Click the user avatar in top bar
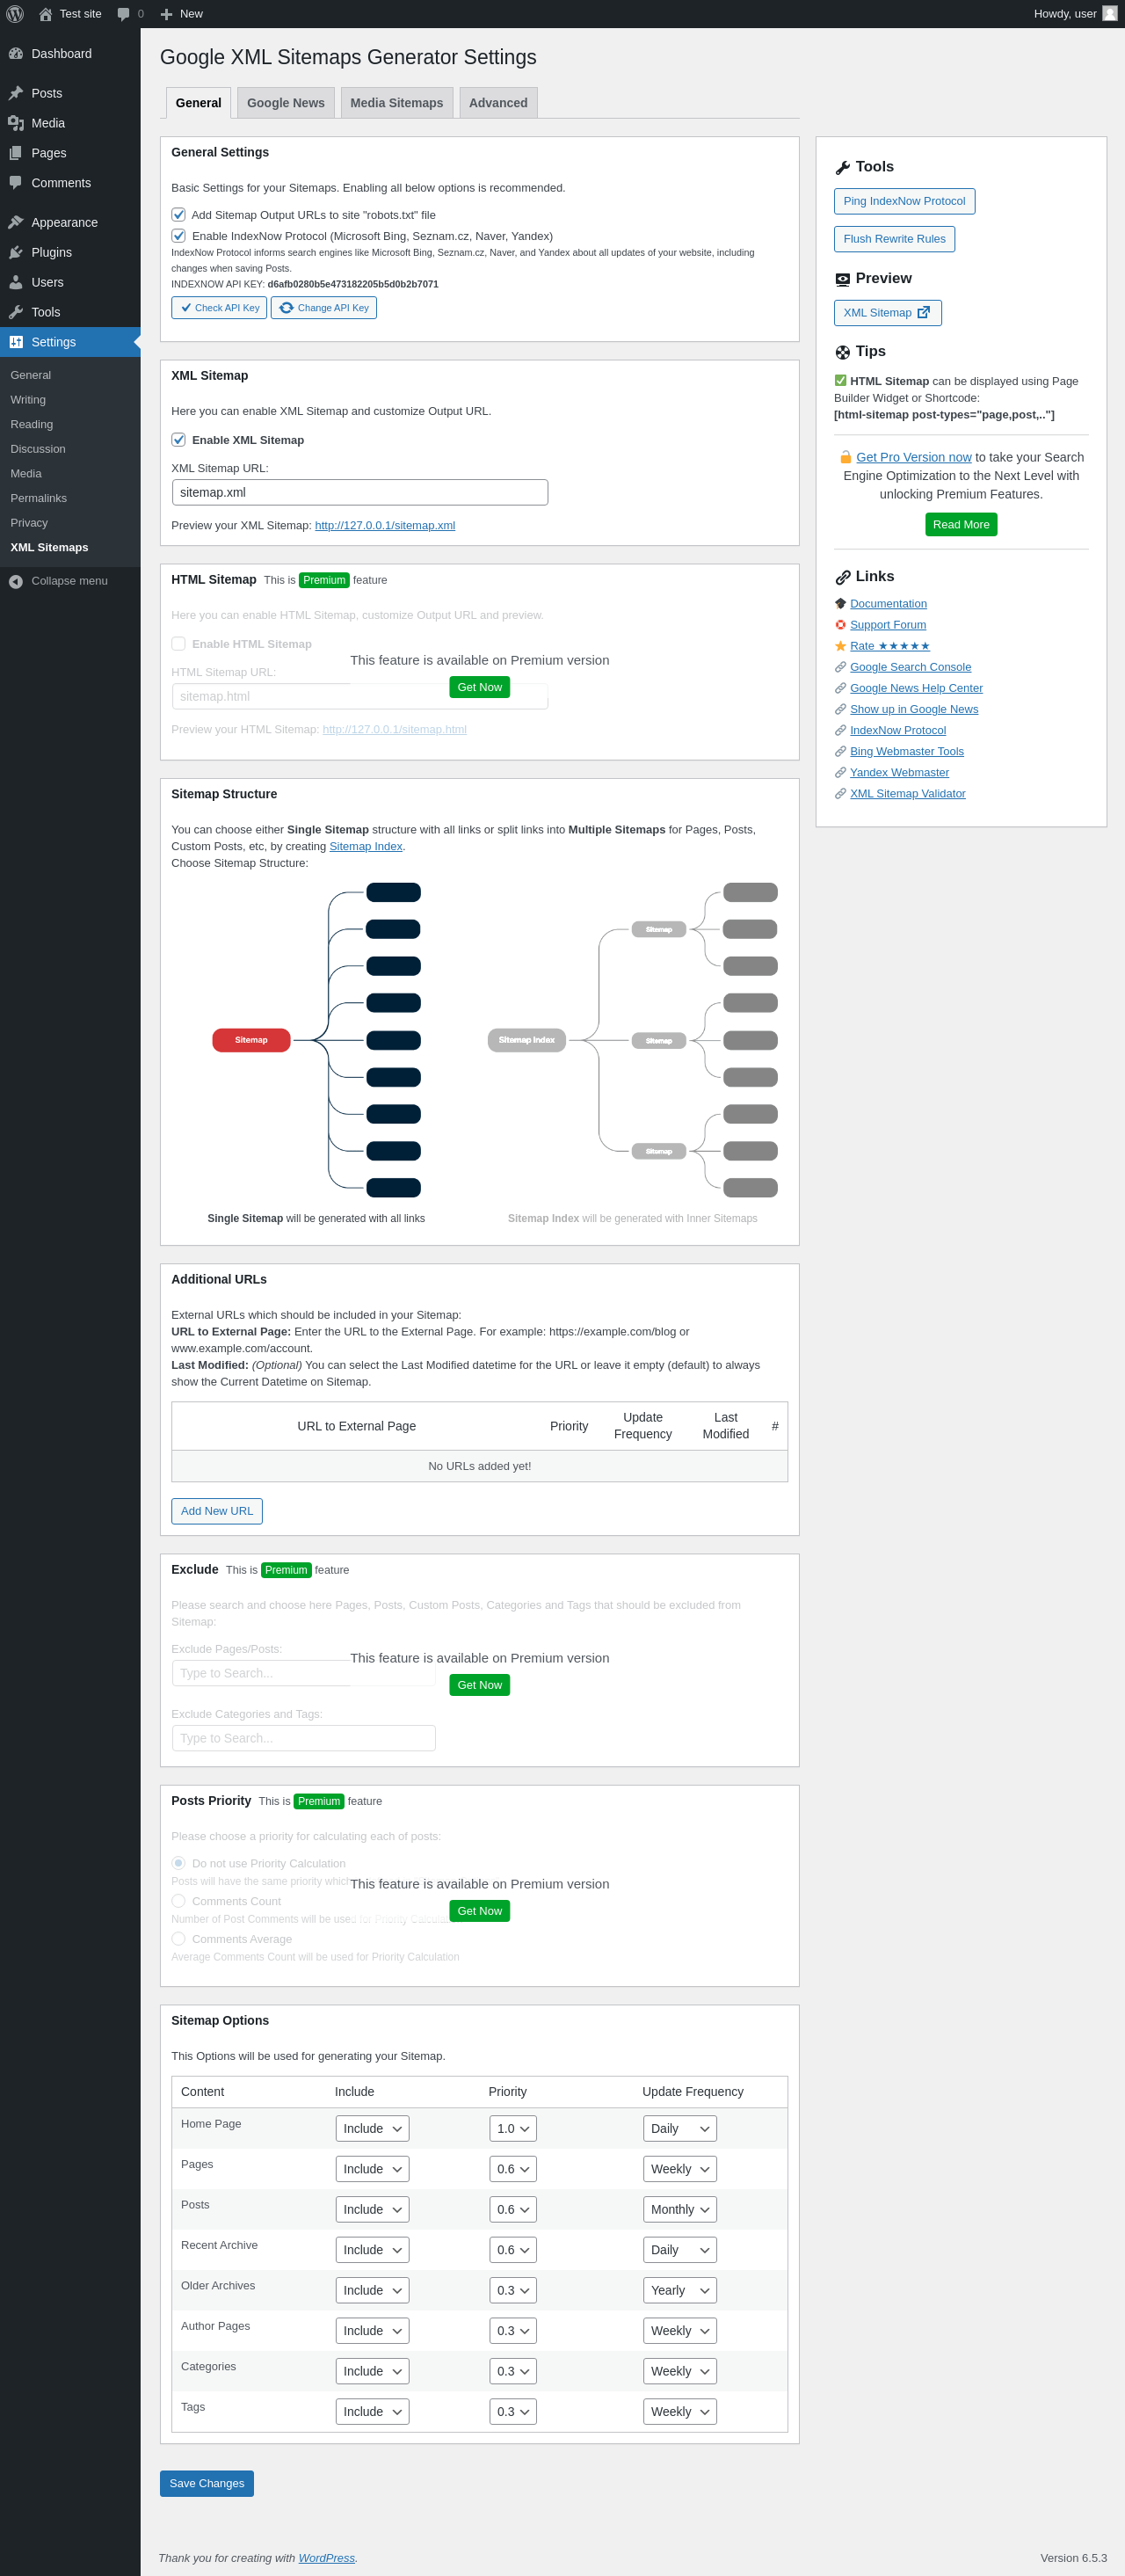Image resolution: width=1125 pixels, height=2576 pixels. click(x=1109, y=14)
